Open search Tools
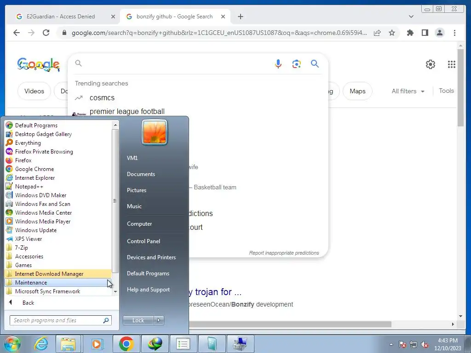Image resolution: width=471 pixels, height=353 pixels. pos(446,91)
